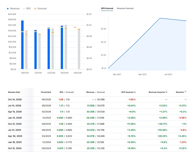Click the 35.37B revenue figure
The image size is (192, 152).
pyautogui.click(x=90, y=124)
